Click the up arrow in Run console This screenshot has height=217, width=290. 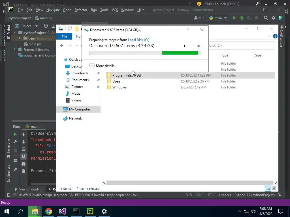24,134
